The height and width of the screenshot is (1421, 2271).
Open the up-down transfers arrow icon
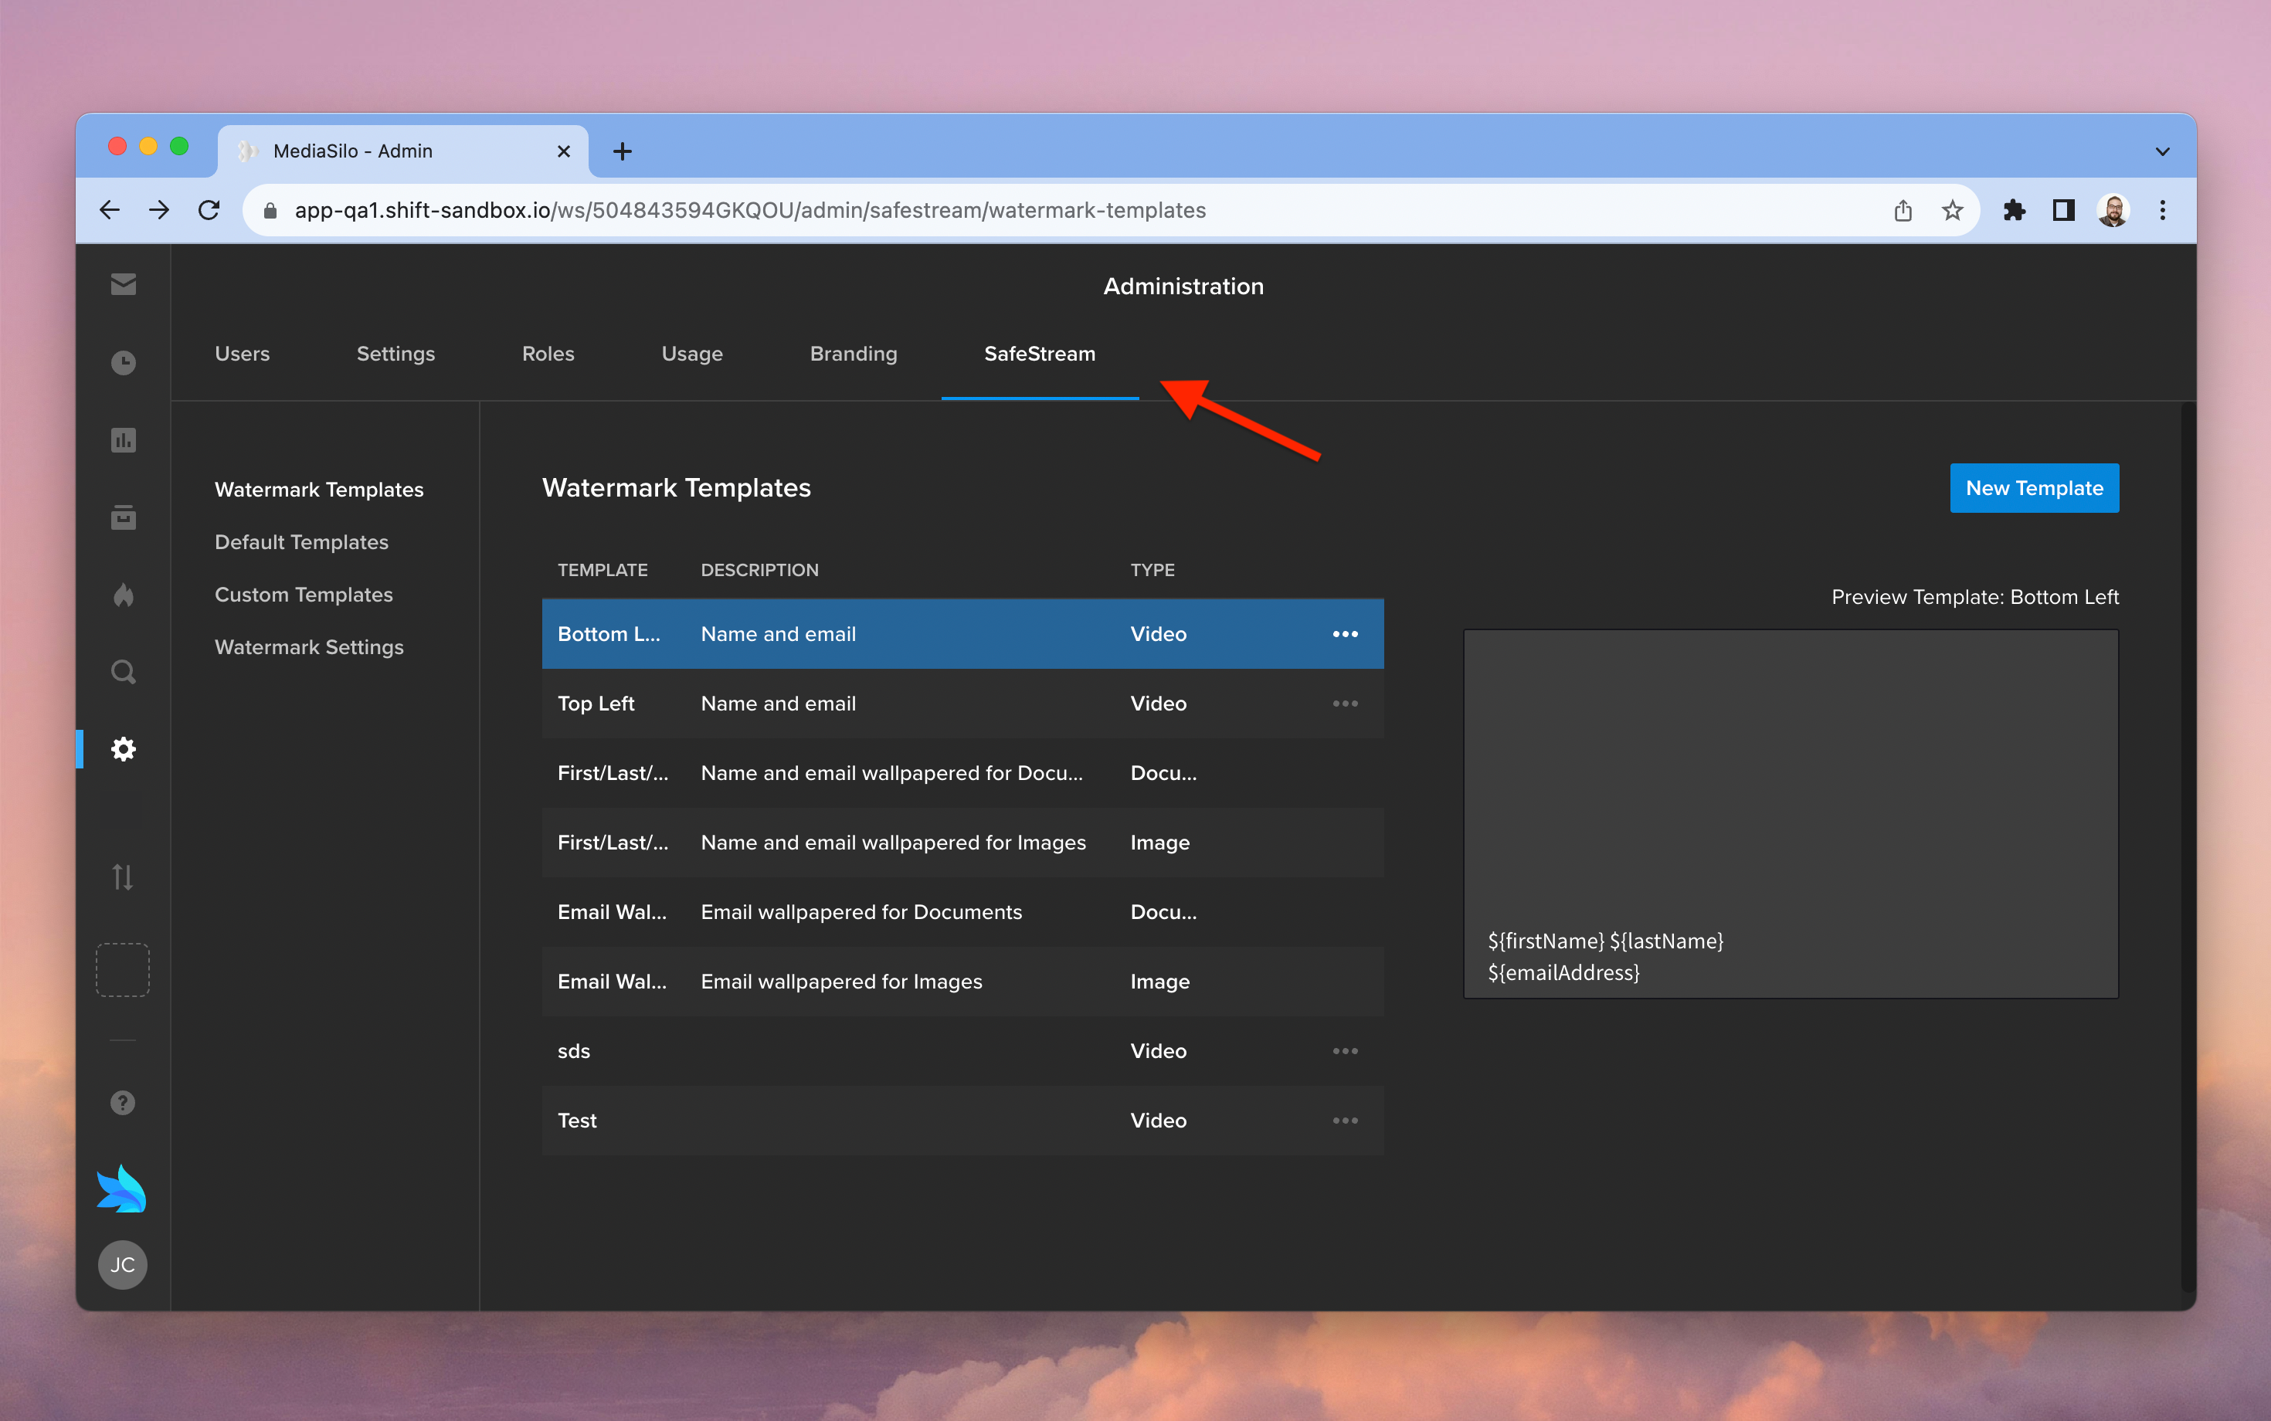coord(123,877)
